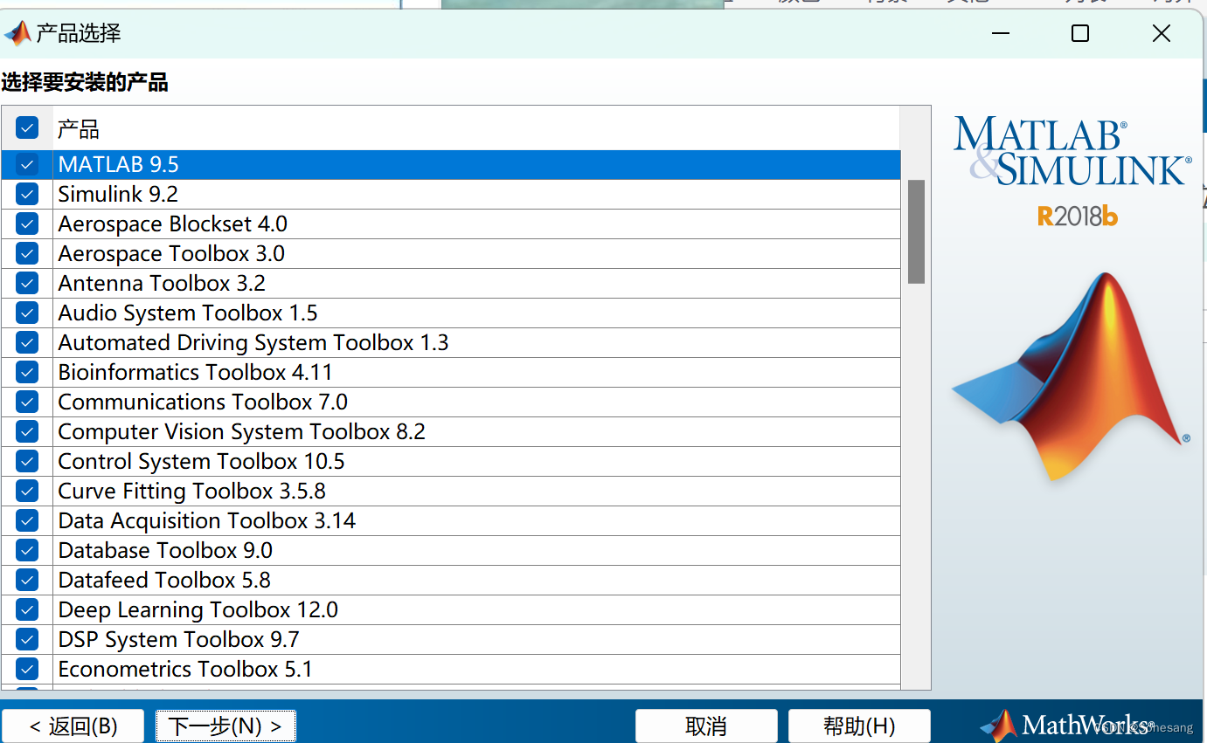1207x743 pixels.
Task: Uncheck Bioinformatics Toolbox 4.11 checkbox
Action: pos(27,372)
